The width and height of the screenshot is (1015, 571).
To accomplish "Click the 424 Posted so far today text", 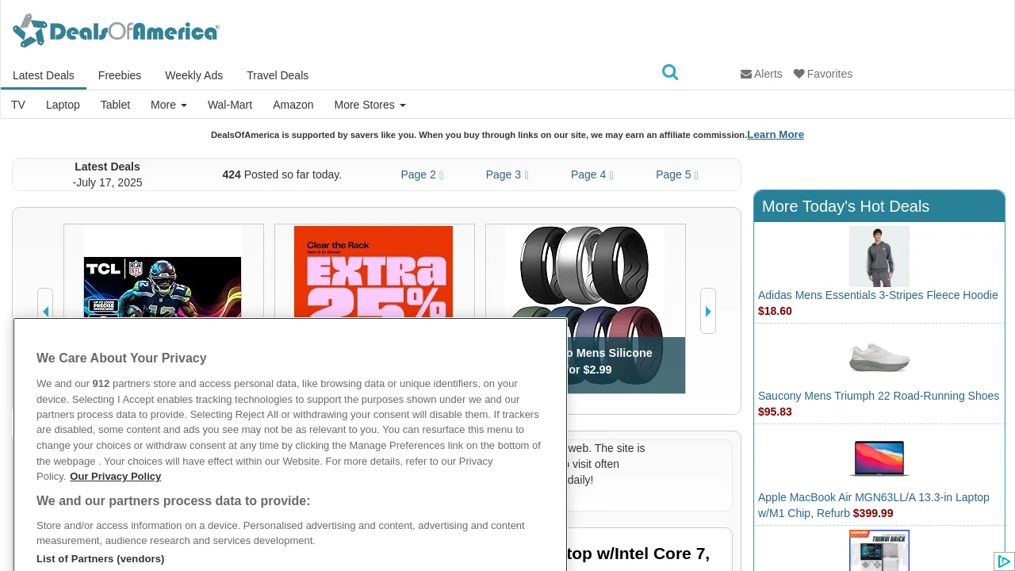I will [282, 174].
